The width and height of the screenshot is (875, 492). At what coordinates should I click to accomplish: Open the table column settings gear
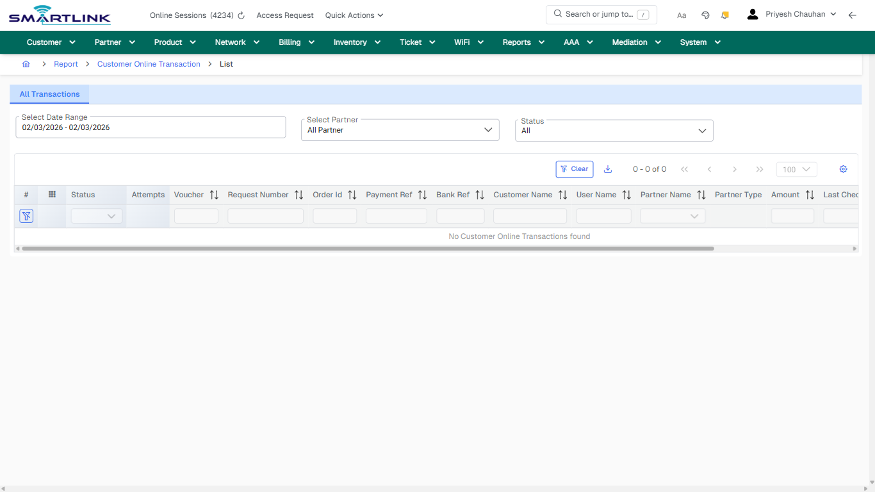[x=843, y=168]
